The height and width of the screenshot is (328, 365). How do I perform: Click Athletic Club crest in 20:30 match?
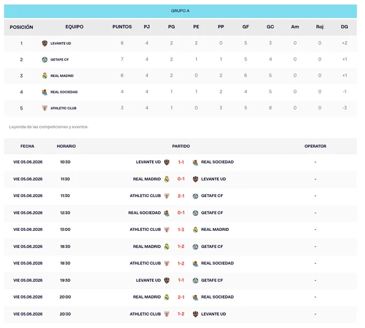pyautogui.click(x=167, y=314)
